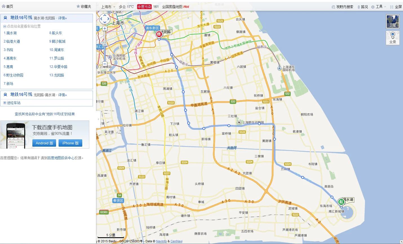Screen dimensions: 403x244
Task: Enter fullscreen via 全屏 icon
Action: (x=392, y=6)
